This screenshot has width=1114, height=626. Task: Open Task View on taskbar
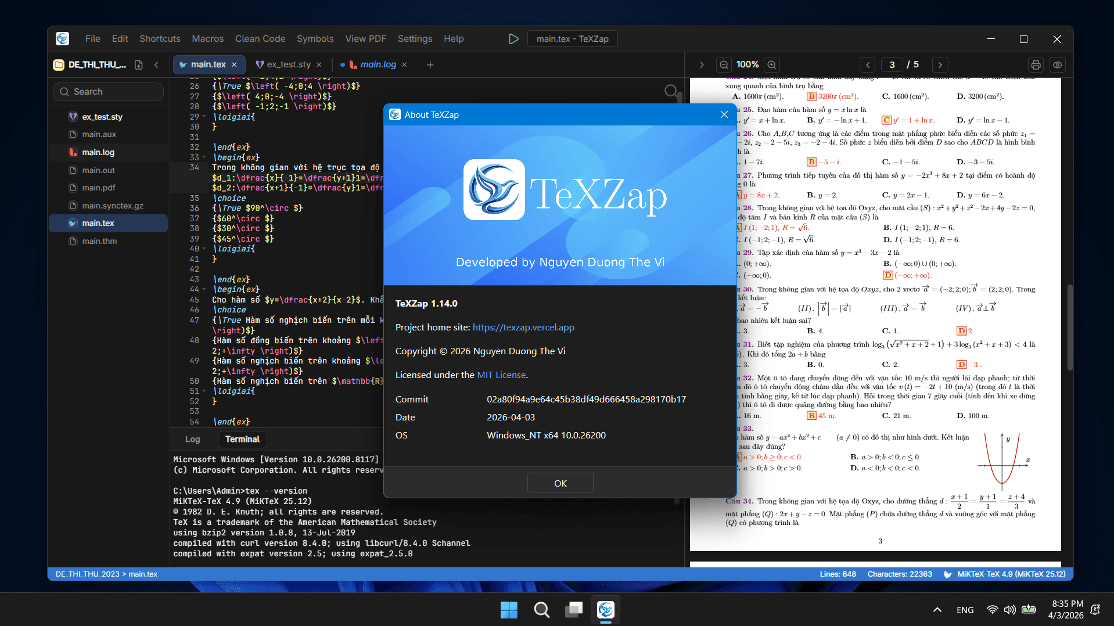pos(574,610)
